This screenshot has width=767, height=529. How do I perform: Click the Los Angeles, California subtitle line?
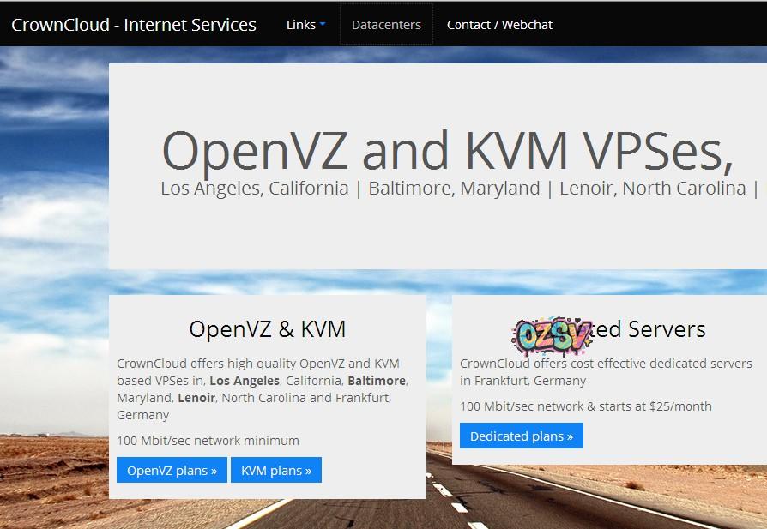254,189
